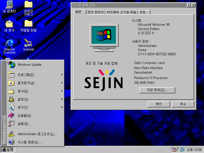Click the "GenuineIntel" text
The width and height of the screenshot is (204, 153).
(143, 73)
